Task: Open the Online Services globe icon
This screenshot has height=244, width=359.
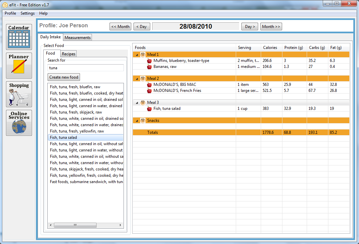Action: click(x=19, y=123)
